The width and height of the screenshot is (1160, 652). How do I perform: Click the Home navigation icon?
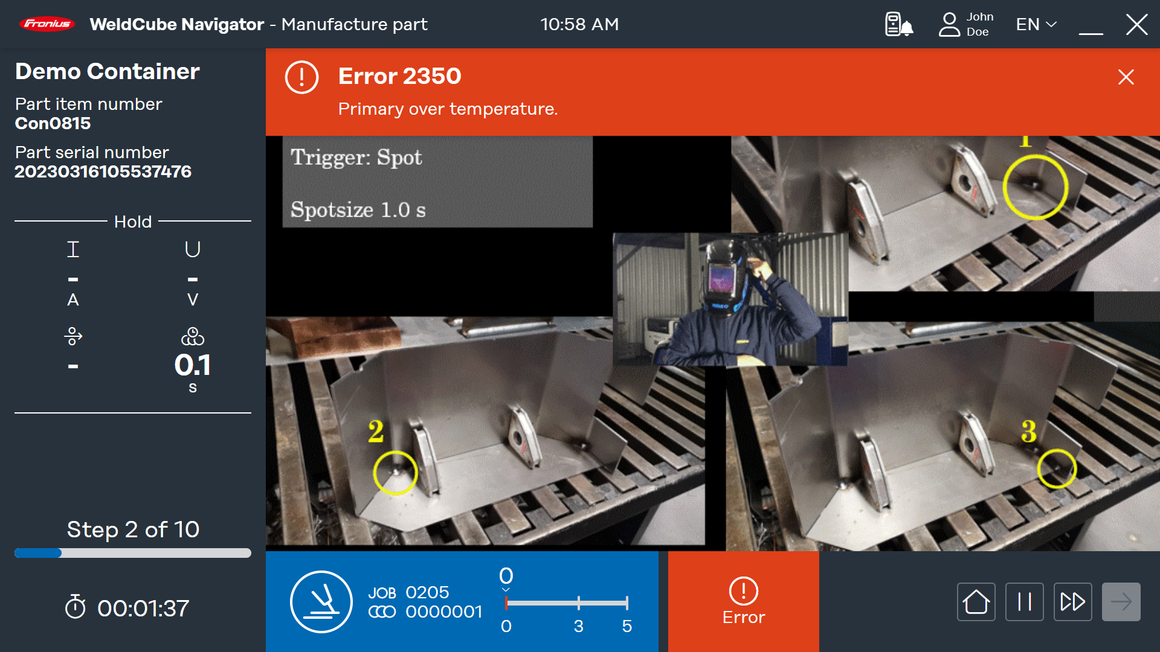click(x=976, y=602)
